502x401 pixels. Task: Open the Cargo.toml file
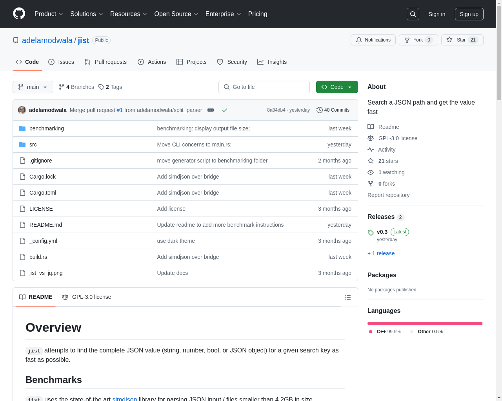point(43,193)
